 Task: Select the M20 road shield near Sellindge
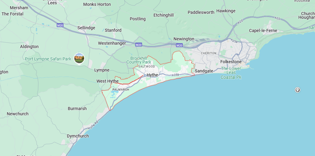(60, 25)
